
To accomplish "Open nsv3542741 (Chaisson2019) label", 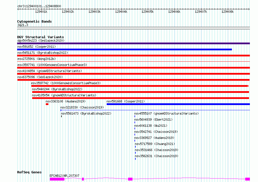I will [x=156, y=132].
